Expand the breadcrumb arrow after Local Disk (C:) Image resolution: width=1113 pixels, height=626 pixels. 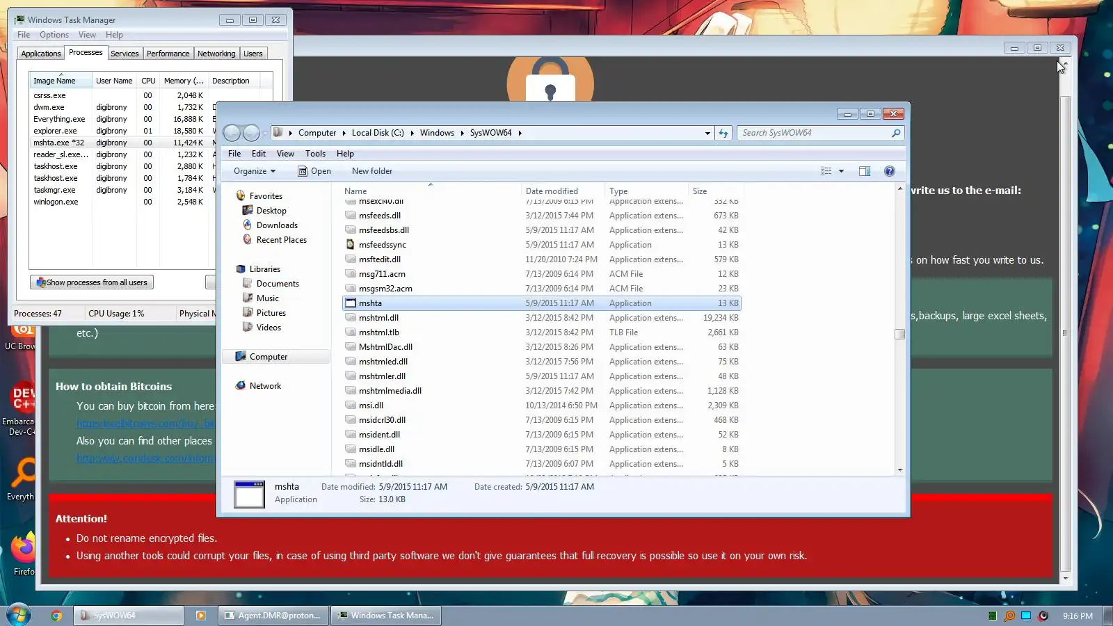412,133
